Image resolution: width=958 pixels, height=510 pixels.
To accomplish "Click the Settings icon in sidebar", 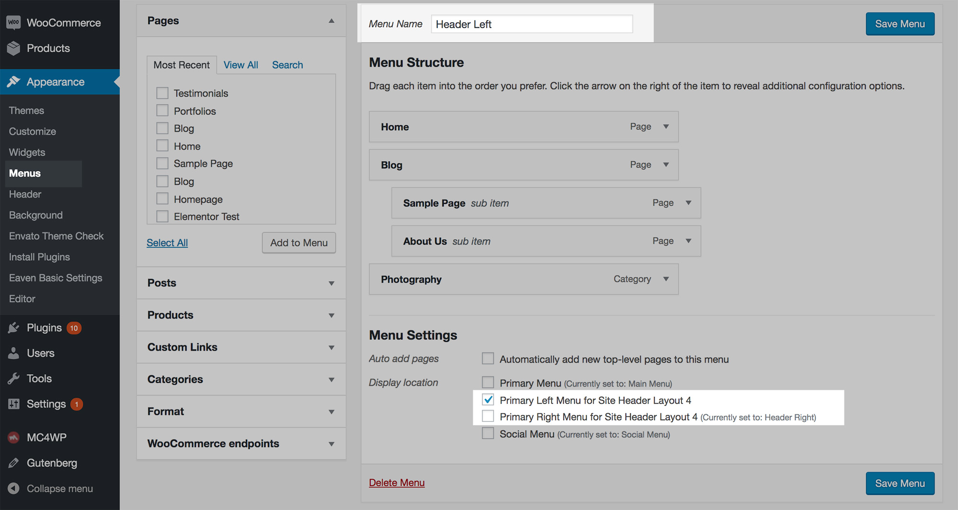I will coord(13,403).
